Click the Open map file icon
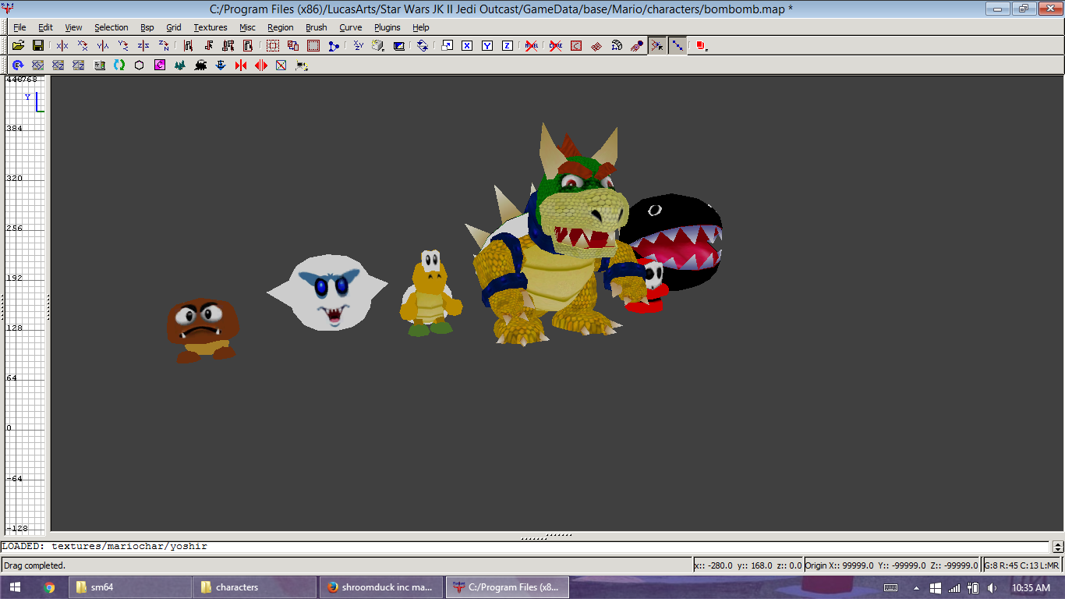 pyautogui.click(x=18, y=46)
